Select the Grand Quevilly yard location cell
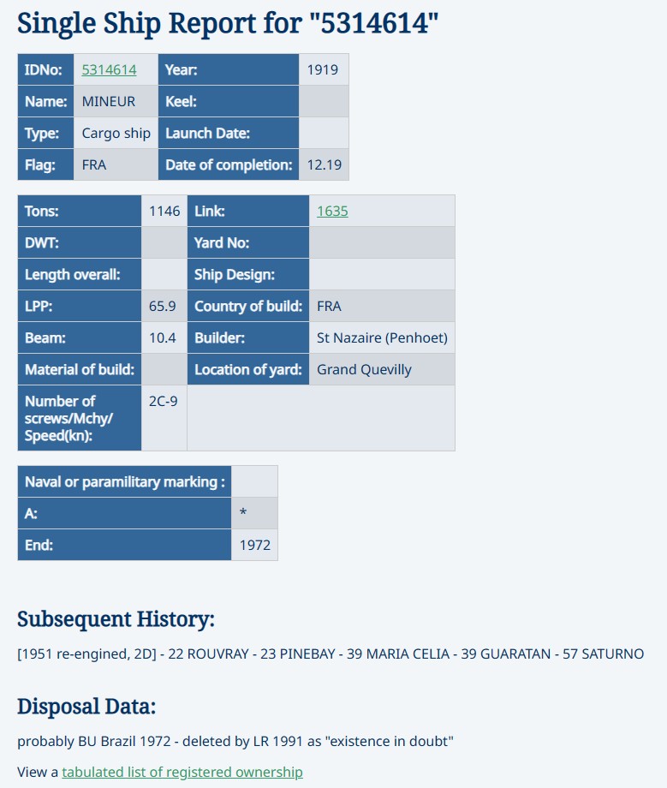The image size is (667, 788). 382,369
